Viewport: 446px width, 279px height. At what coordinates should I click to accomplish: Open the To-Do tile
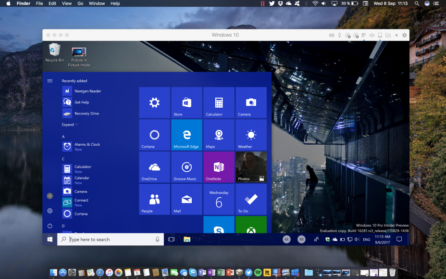click(x=251, y=199)
